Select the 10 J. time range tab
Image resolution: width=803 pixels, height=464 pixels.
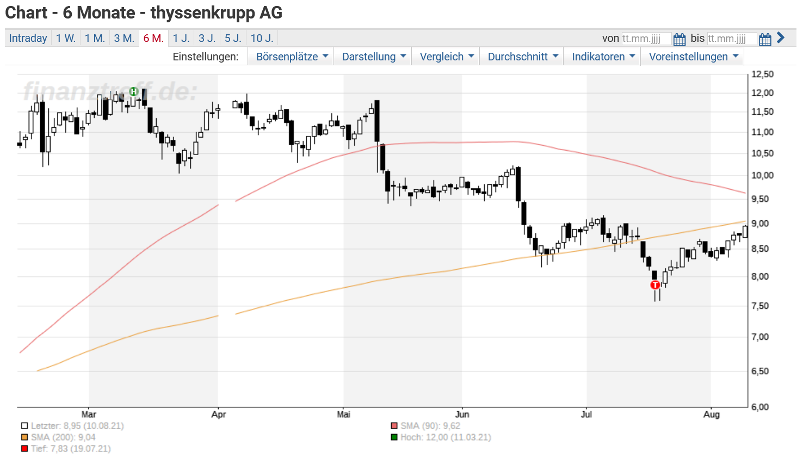(x=262, y=38)
